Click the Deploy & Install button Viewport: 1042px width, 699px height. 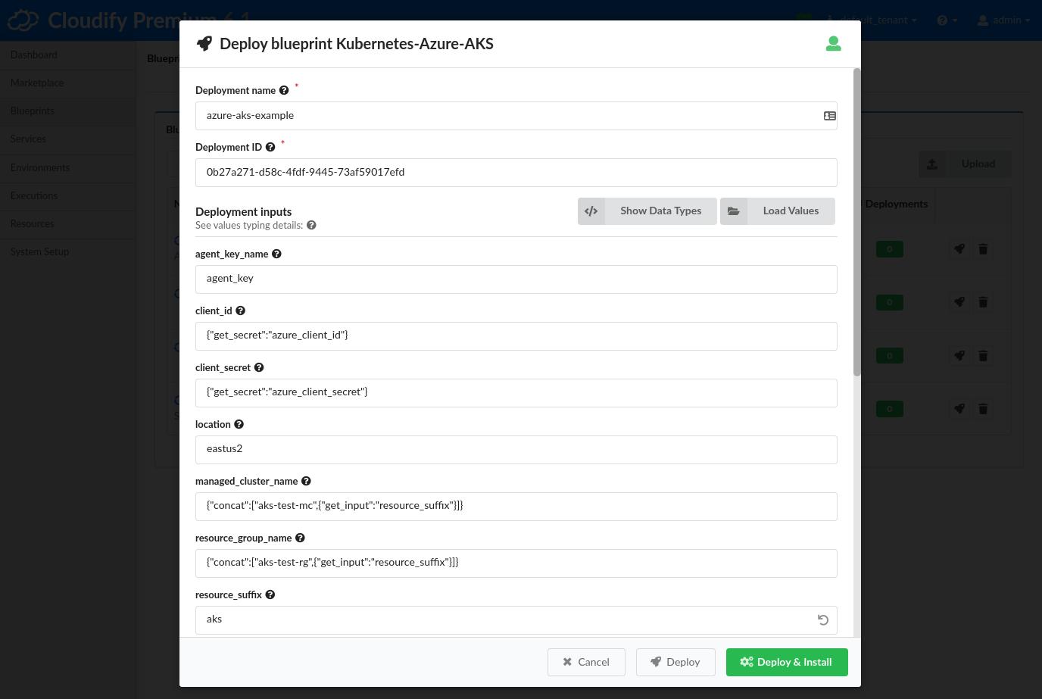(786, 662)
